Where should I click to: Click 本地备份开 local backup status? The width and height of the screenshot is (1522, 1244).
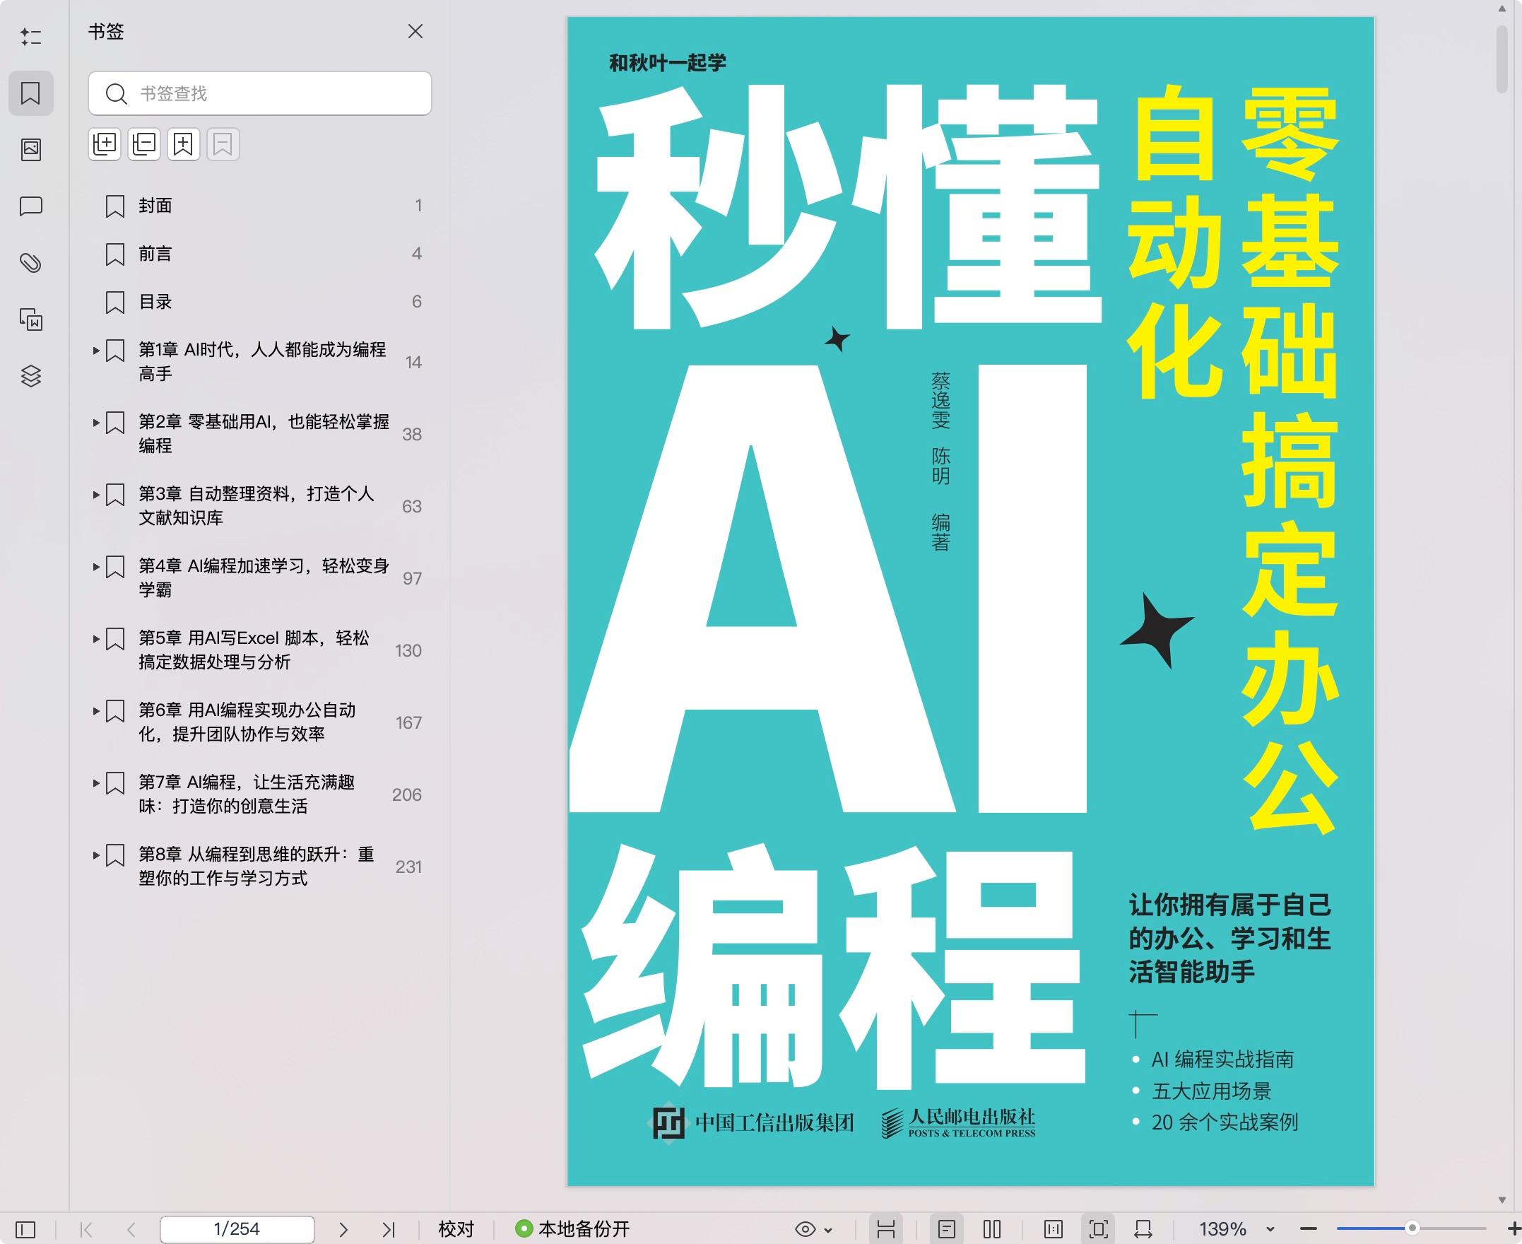click(x=572, y=1229)
